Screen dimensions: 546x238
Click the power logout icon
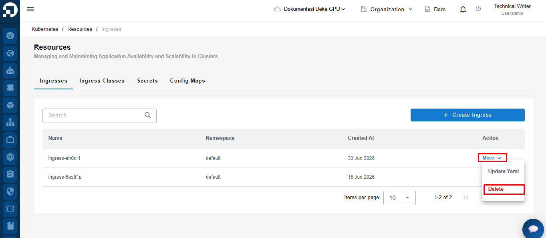coord(478,9)
